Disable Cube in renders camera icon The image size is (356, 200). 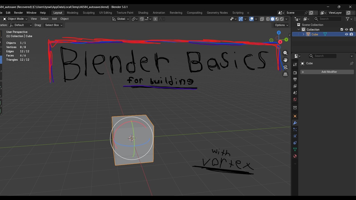[x=352, y=34]
